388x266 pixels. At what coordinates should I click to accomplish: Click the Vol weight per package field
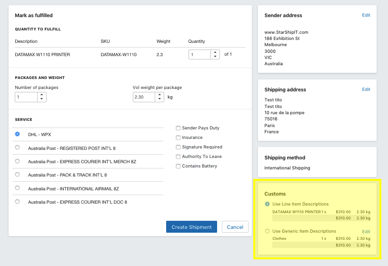click(144, 97)
